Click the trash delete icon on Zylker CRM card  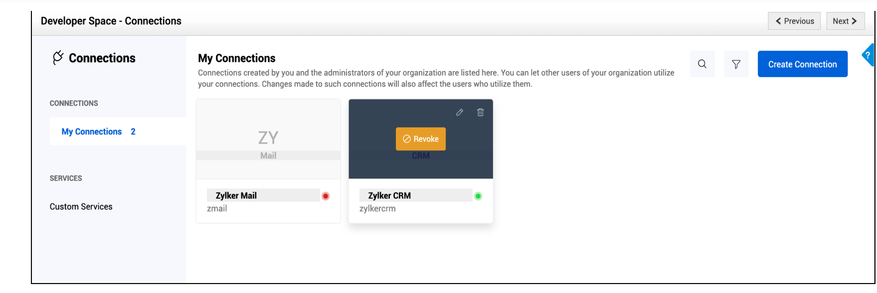click(481, 112)
